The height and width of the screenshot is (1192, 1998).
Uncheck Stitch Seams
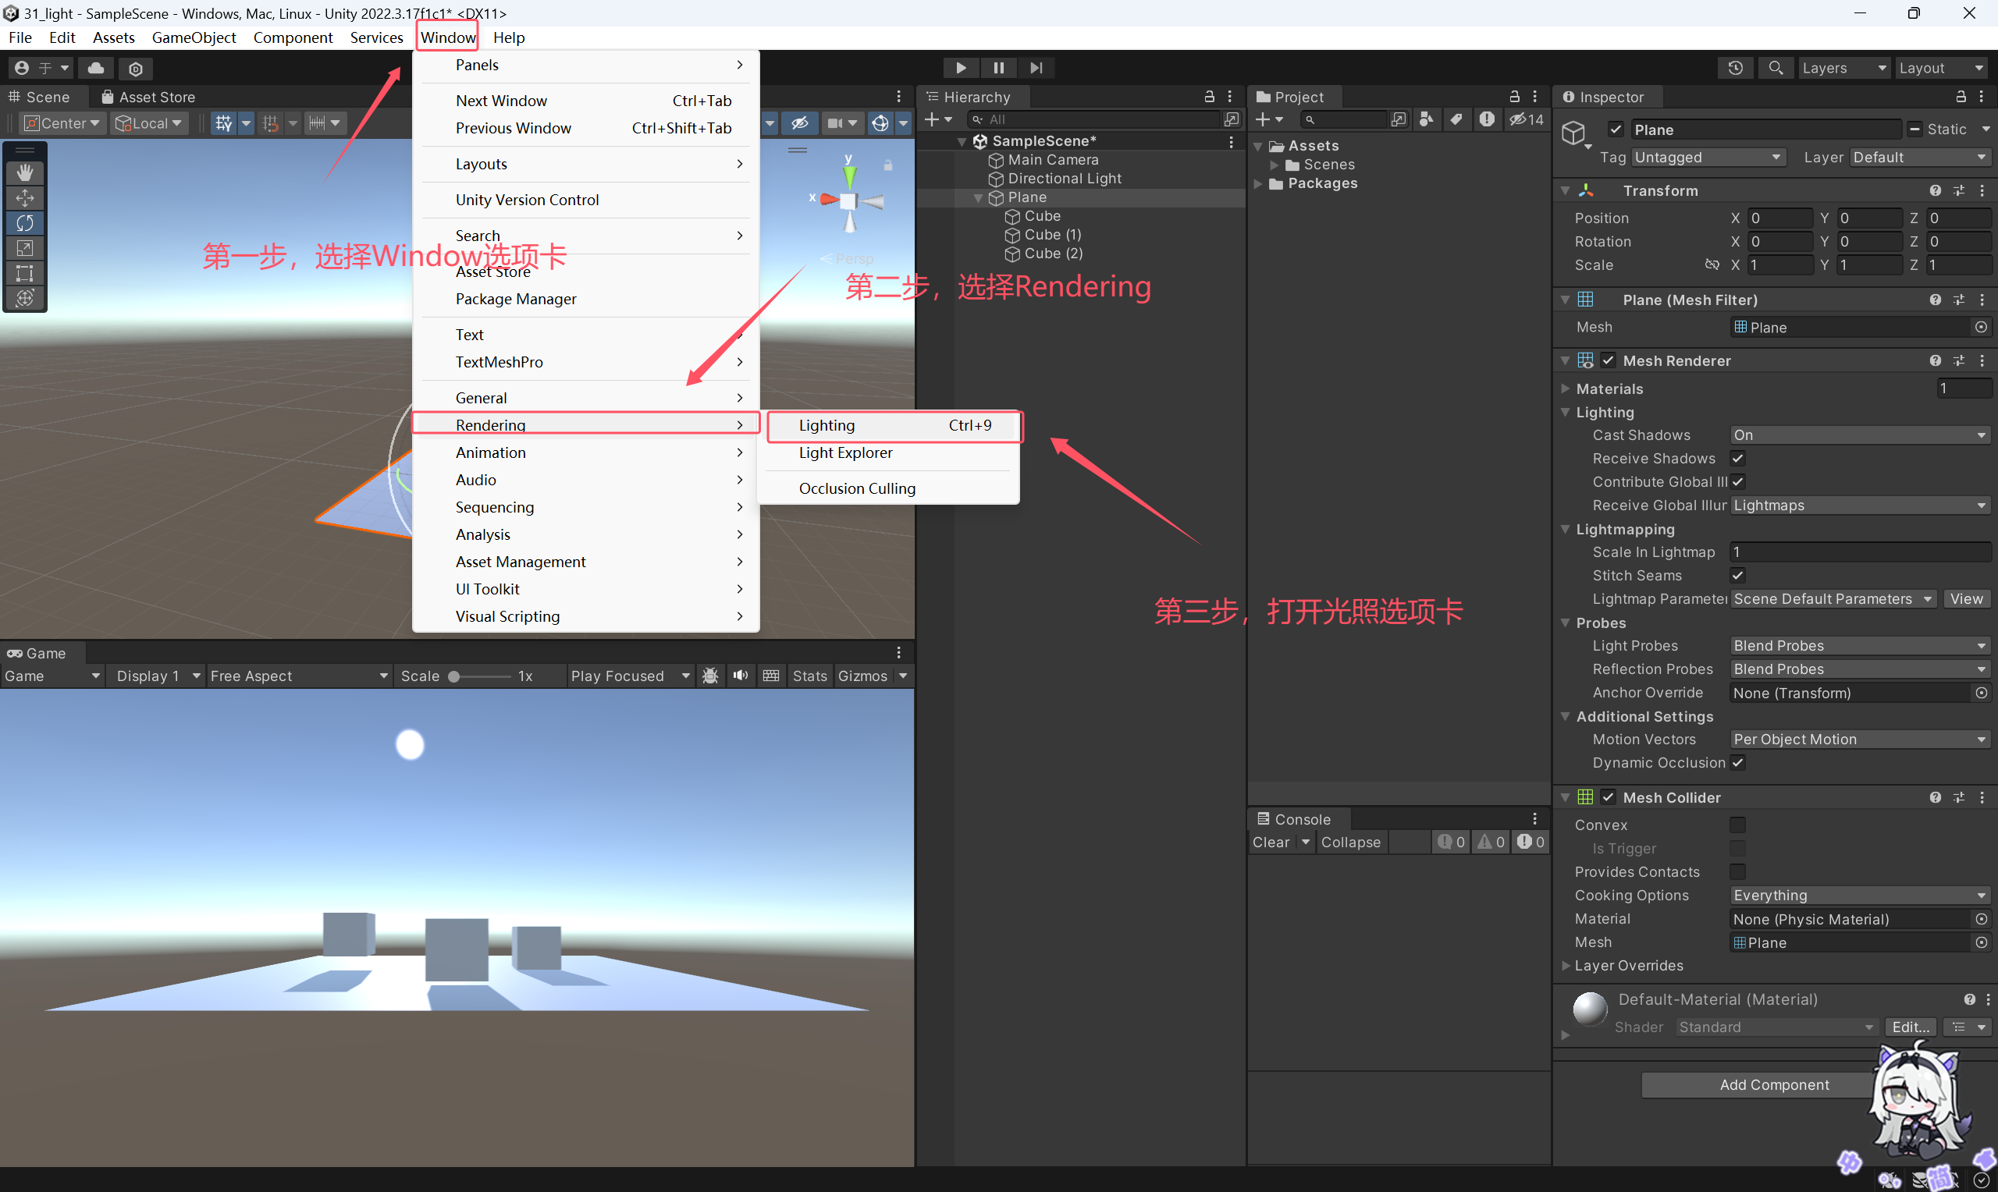coord(1737,575)
